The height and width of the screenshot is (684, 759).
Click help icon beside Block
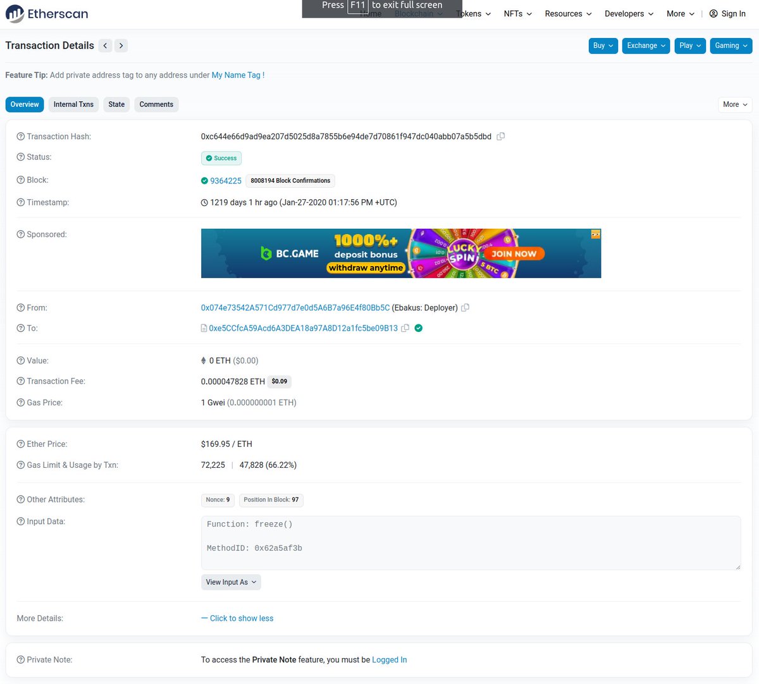click(x=21, y=180)
